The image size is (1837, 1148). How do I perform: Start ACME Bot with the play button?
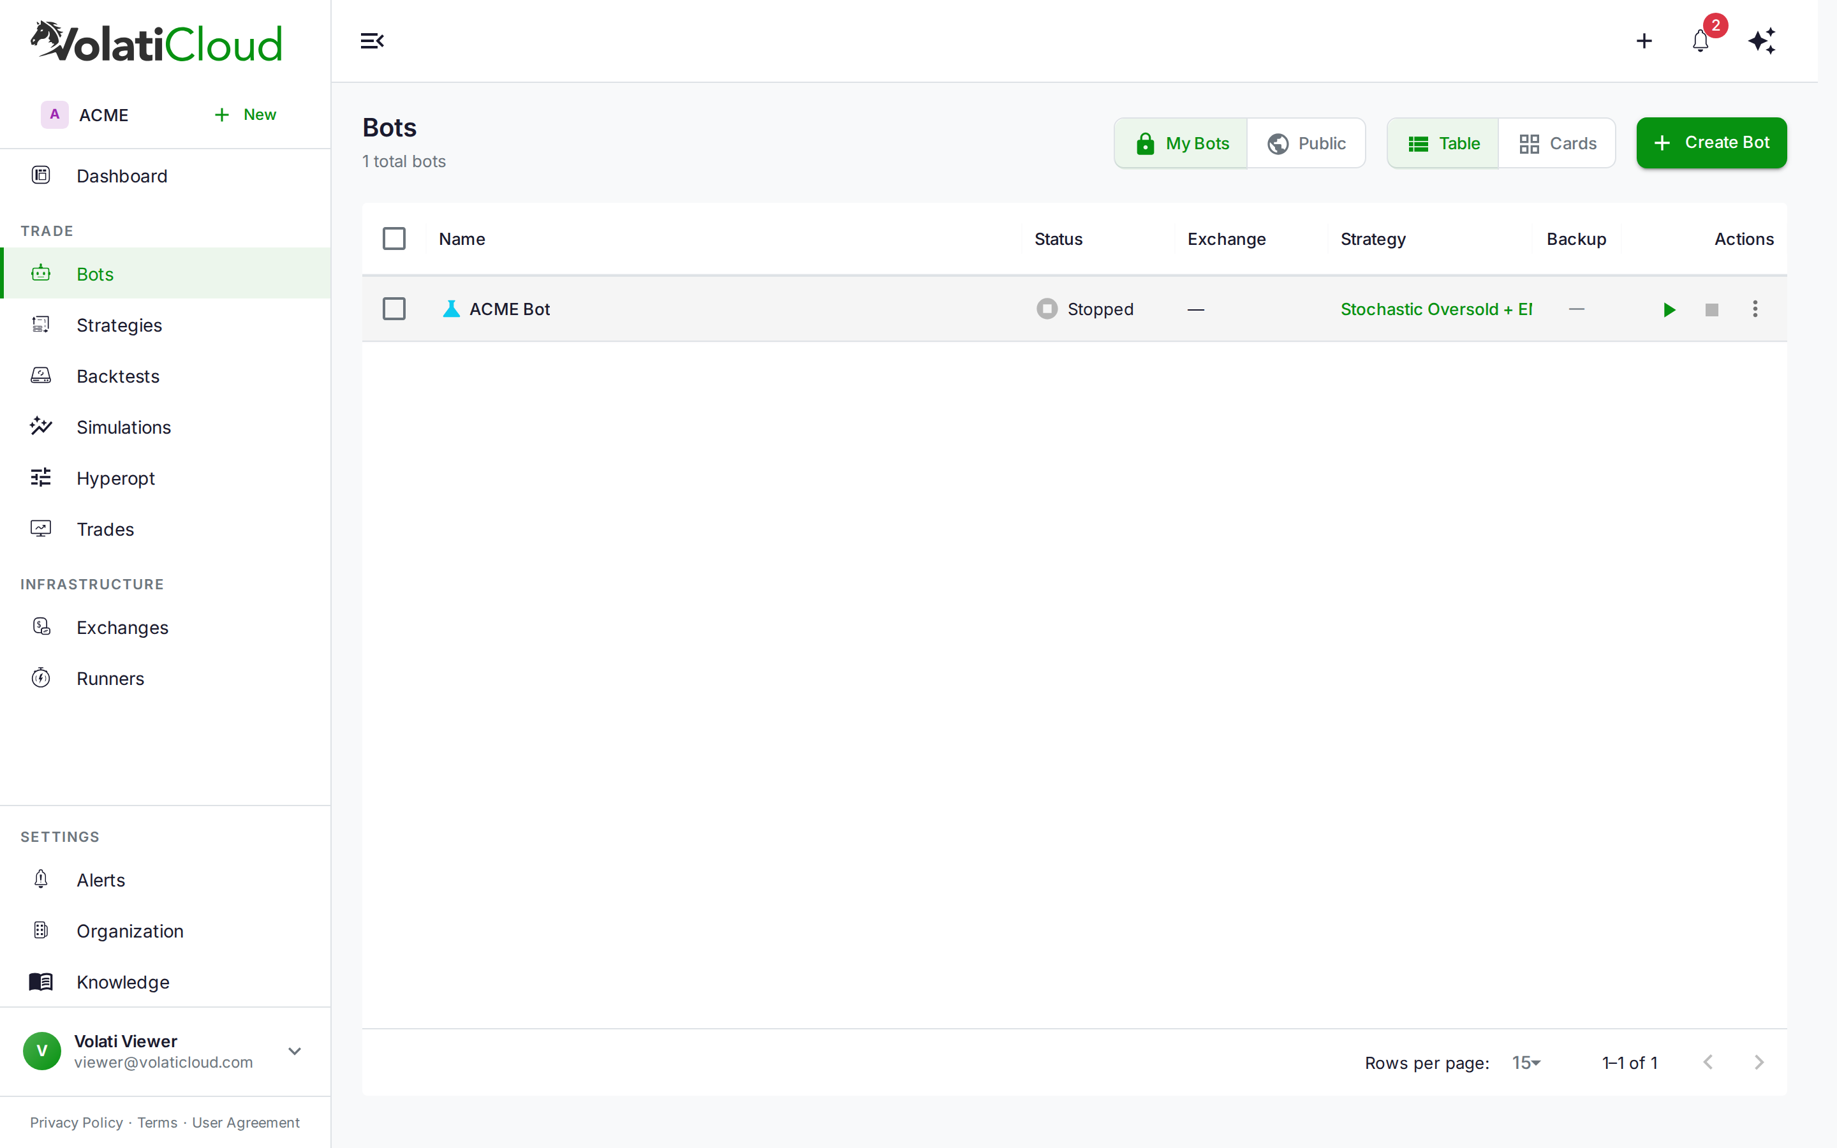click(x=1669, y=309)
